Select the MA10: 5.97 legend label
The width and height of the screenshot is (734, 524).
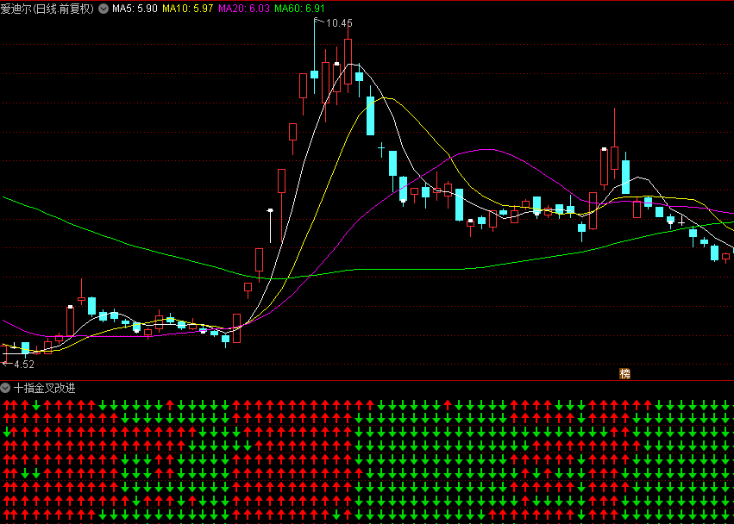click(x=188, y=9)
